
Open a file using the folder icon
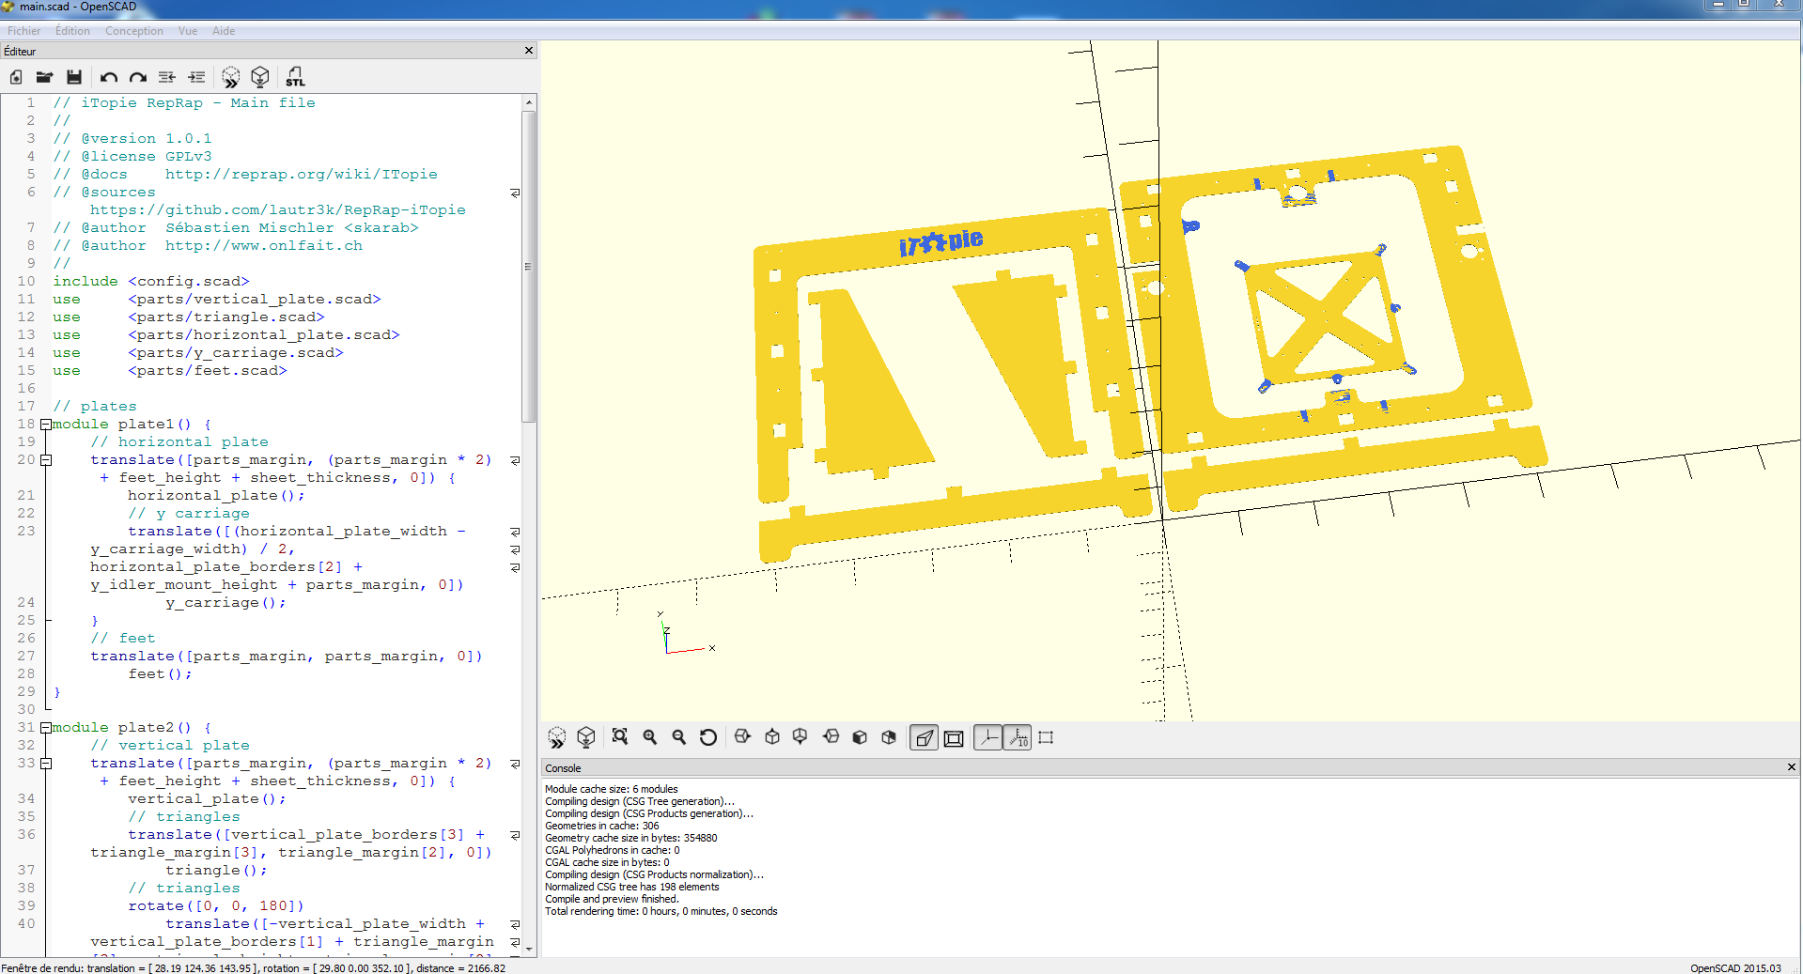click(44, 77)
